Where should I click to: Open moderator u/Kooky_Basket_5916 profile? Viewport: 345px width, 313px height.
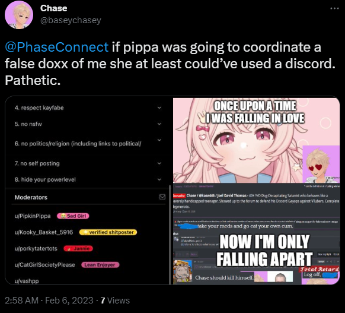pyautogui.click(x=43, y=232)
